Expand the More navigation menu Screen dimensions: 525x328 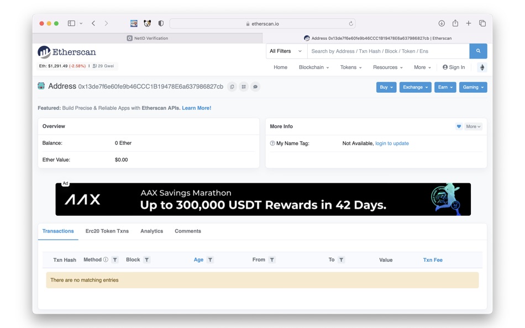[422, 67]
